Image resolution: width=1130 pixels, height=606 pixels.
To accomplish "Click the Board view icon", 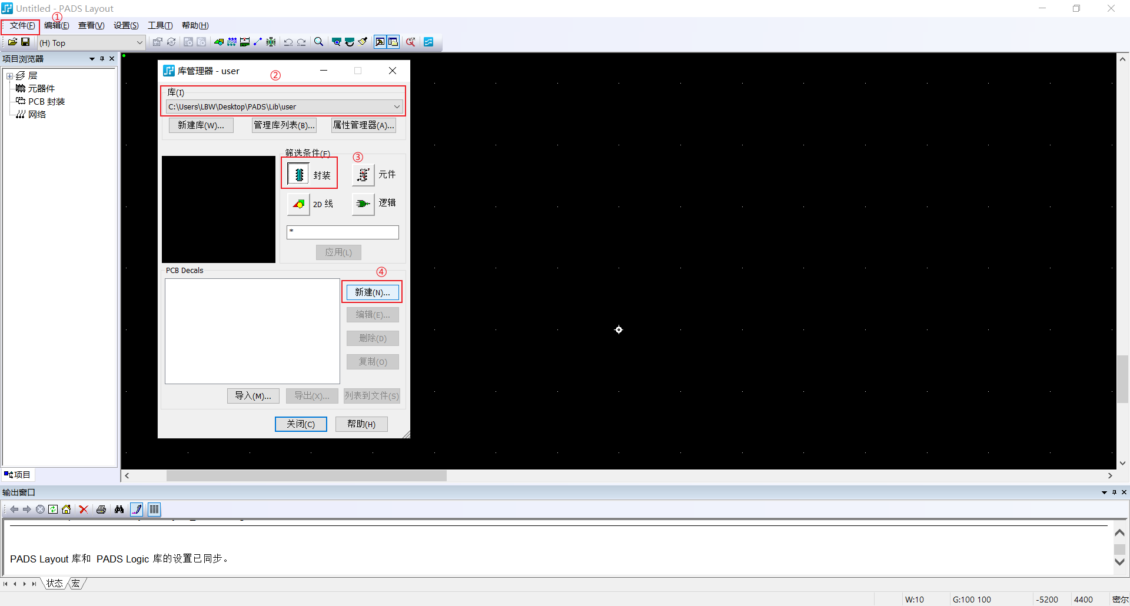I will click(337, 42).
